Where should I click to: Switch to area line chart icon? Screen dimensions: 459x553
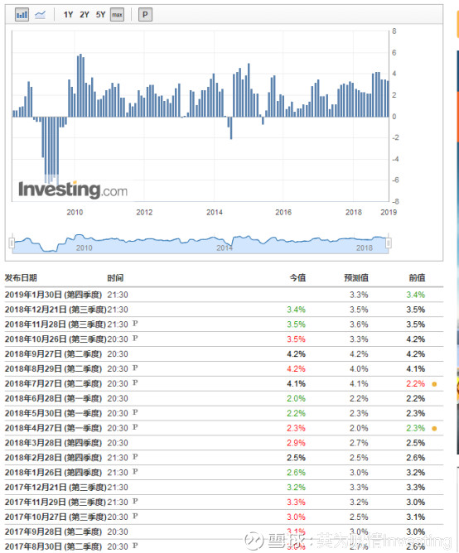click(x=41, y=15)
